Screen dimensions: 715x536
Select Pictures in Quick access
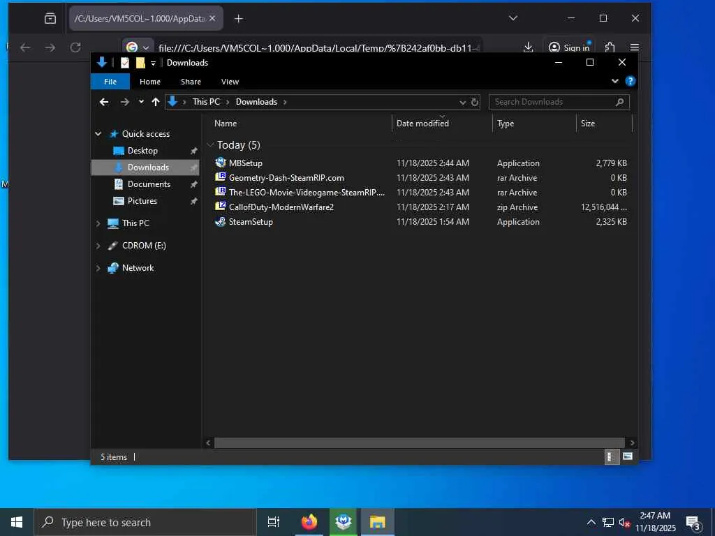tap(142, 200)
